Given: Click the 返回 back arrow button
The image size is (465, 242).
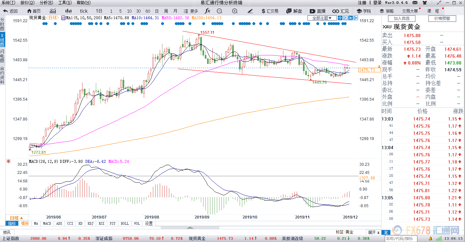Looking at the screenshot, I should 10,11.
